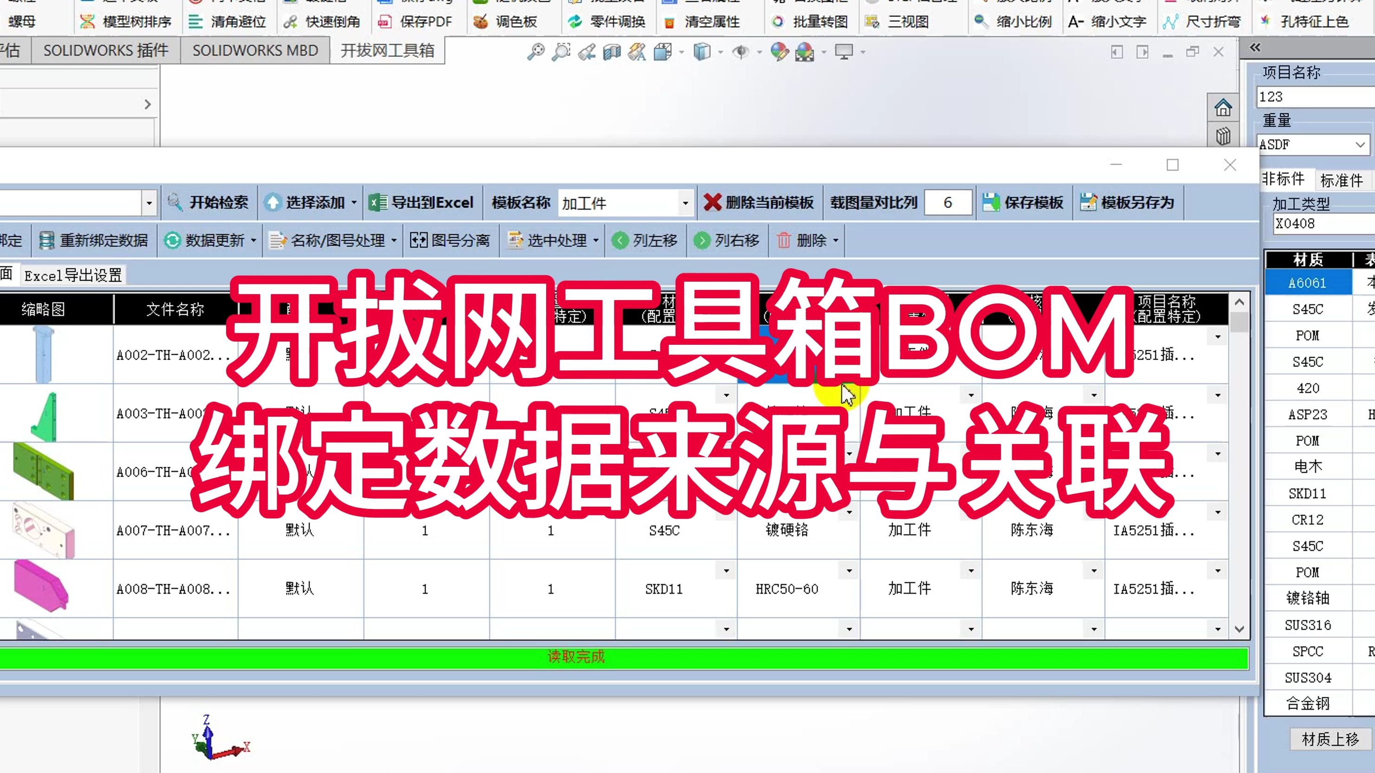Select SUS316 in 材质 list
This screenshot has width=1375, height=773.
pyautogui.click(x=1308, y=625)
